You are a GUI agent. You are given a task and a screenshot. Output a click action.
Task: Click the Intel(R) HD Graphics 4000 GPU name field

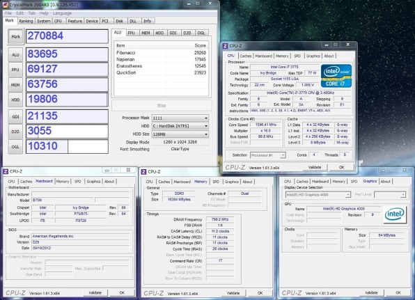coord(343,209)
